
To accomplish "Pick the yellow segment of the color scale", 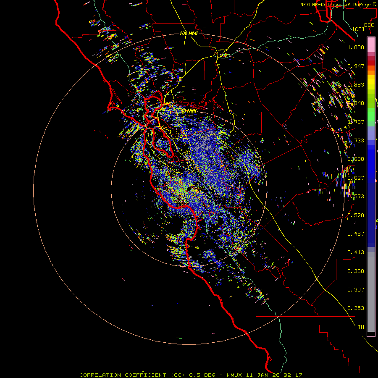I will (x=371, y=83).
